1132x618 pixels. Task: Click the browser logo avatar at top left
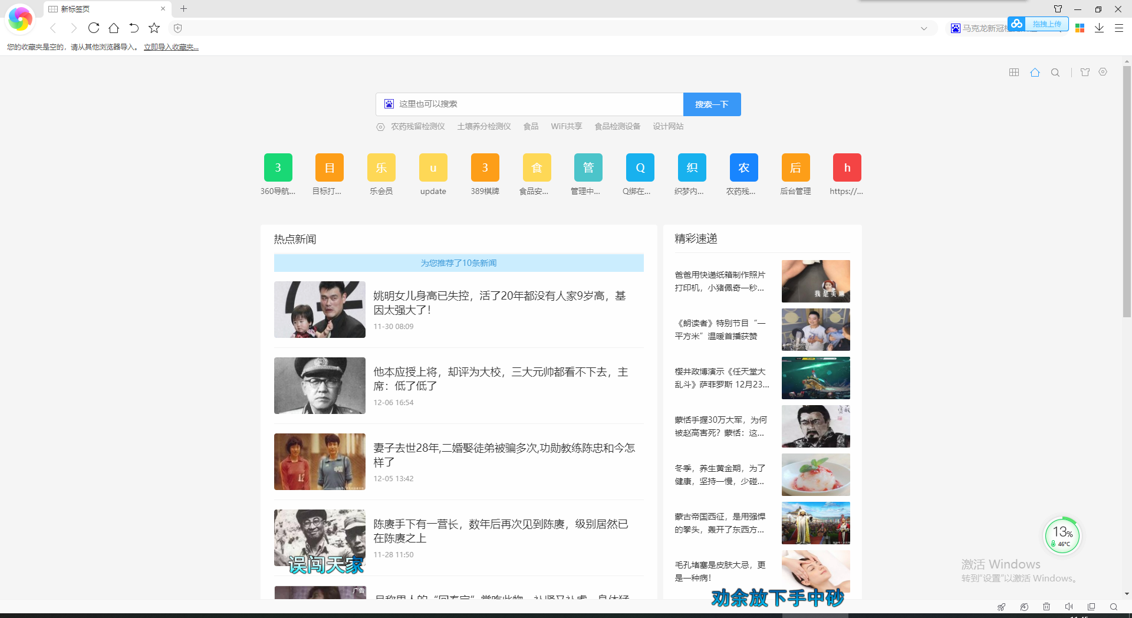[x=20, y=19]
